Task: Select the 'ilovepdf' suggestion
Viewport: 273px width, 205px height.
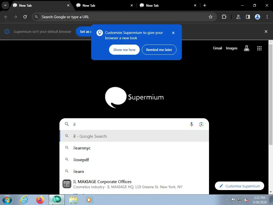Action: pos(134,160)
